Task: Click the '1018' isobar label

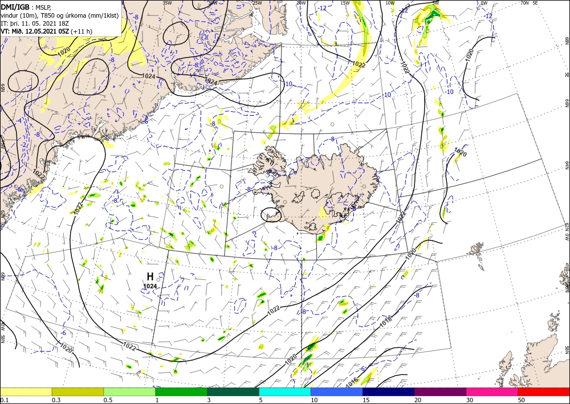Action: [x=386, y=322]
